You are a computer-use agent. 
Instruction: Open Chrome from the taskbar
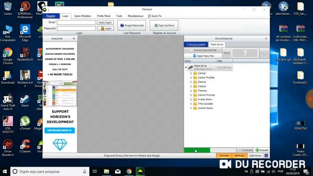click(129, 172)
